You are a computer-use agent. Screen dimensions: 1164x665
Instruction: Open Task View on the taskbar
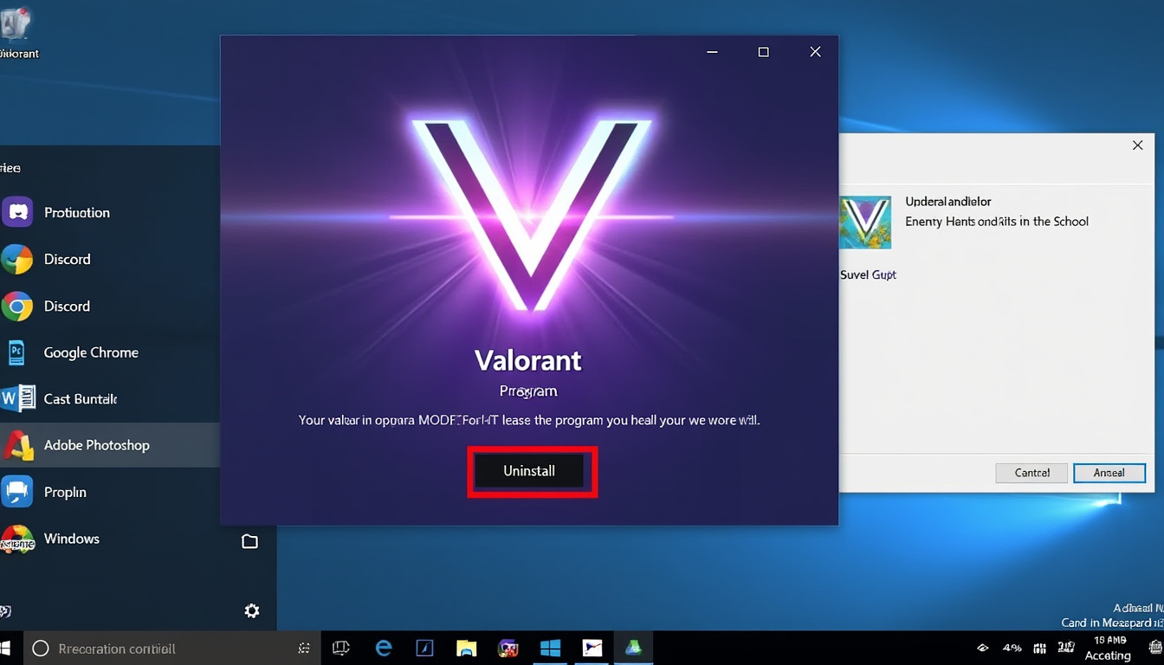coord(341,648)
